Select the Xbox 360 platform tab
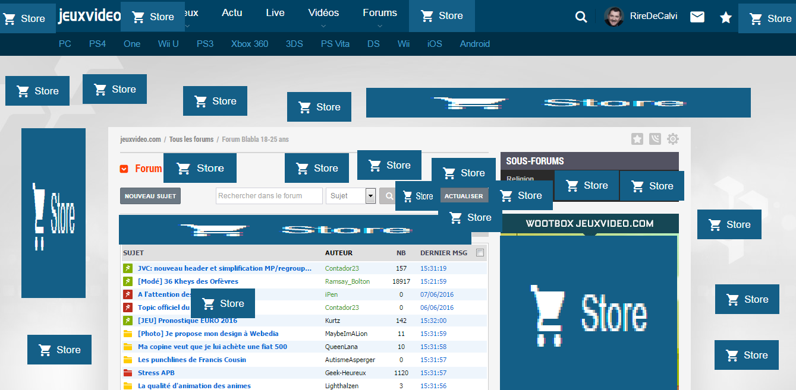 [250, 44]
